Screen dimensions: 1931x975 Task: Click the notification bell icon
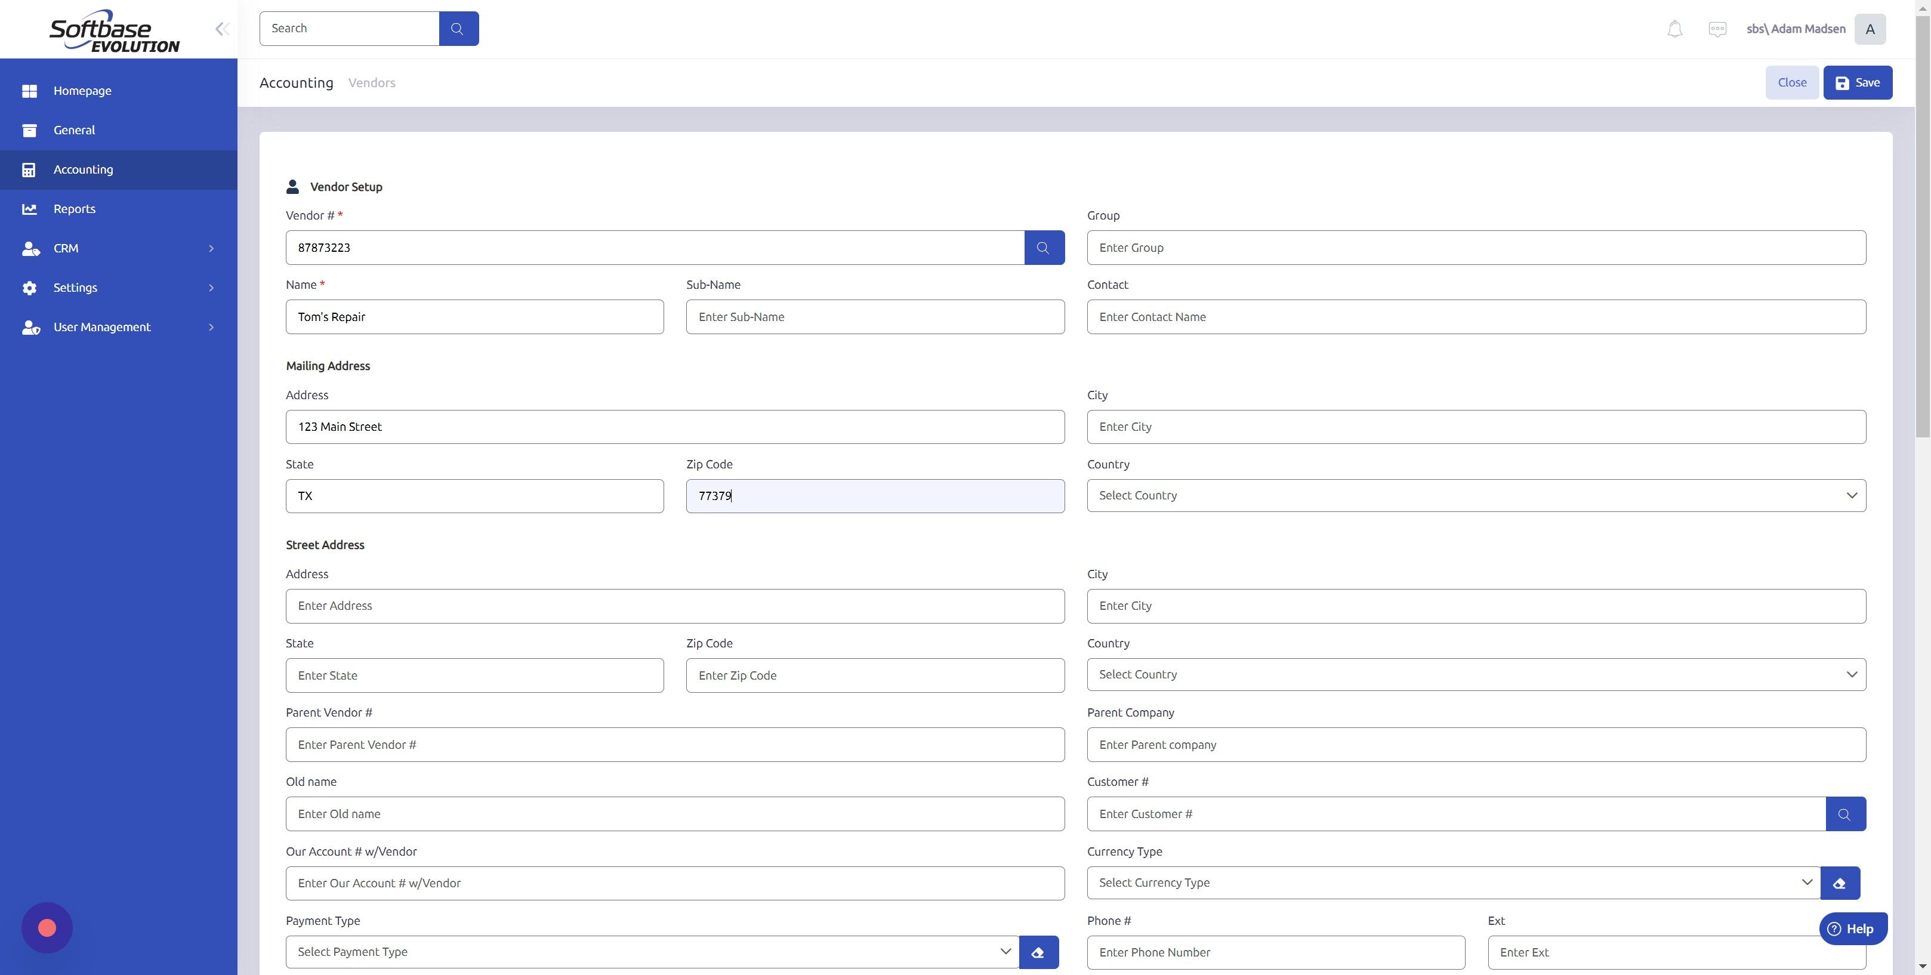pyautogui.click(x=1674, y=29)
